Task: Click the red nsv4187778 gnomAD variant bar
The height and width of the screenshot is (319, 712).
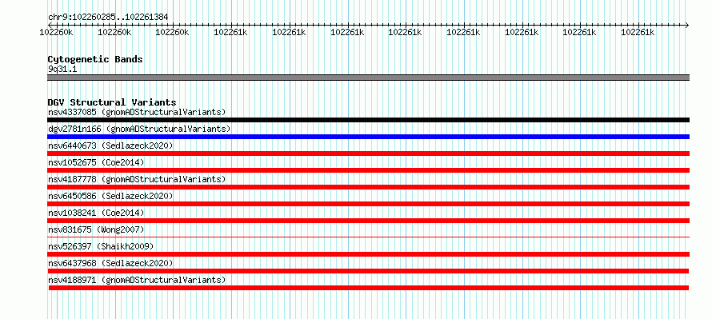Action: (x=368, y=187)
